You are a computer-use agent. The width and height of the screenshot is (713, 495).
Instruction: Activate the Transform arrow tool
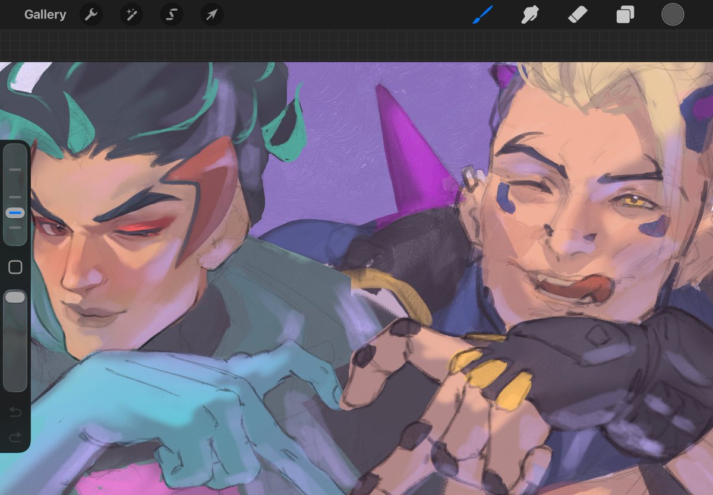tap(212, 15)
